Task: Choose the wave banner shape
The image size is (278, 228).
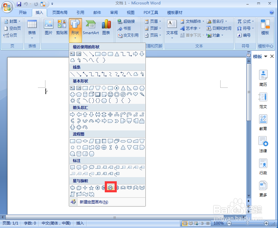Action: tap(85, 194)
